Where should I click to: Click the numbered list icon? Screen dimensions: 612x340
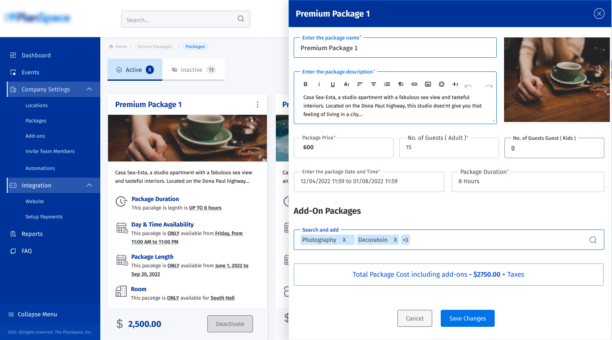coord(387,84)
